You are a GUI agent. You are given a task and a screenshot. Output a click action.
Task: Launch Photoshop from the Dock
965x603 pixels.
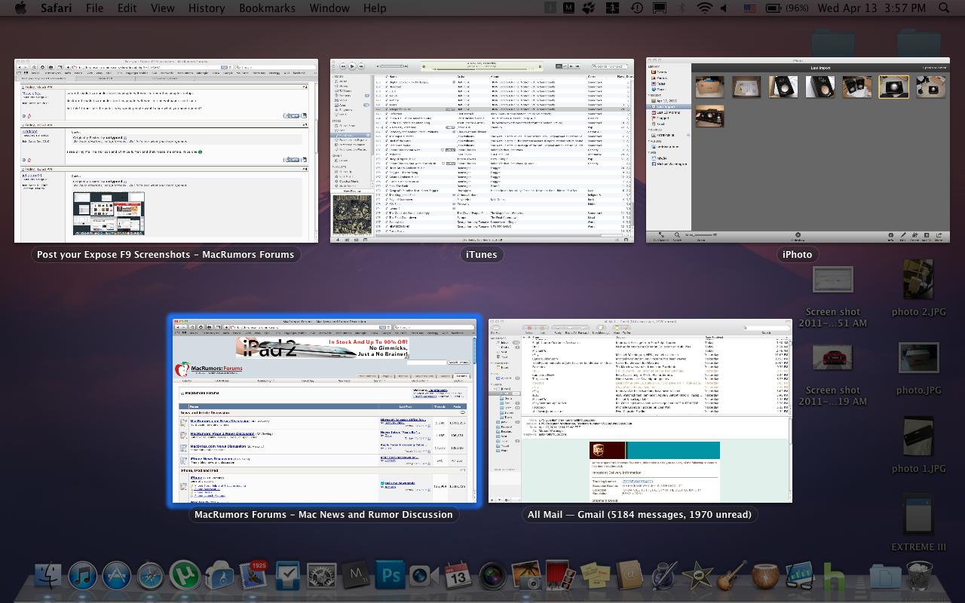click(x=391, y=576)
